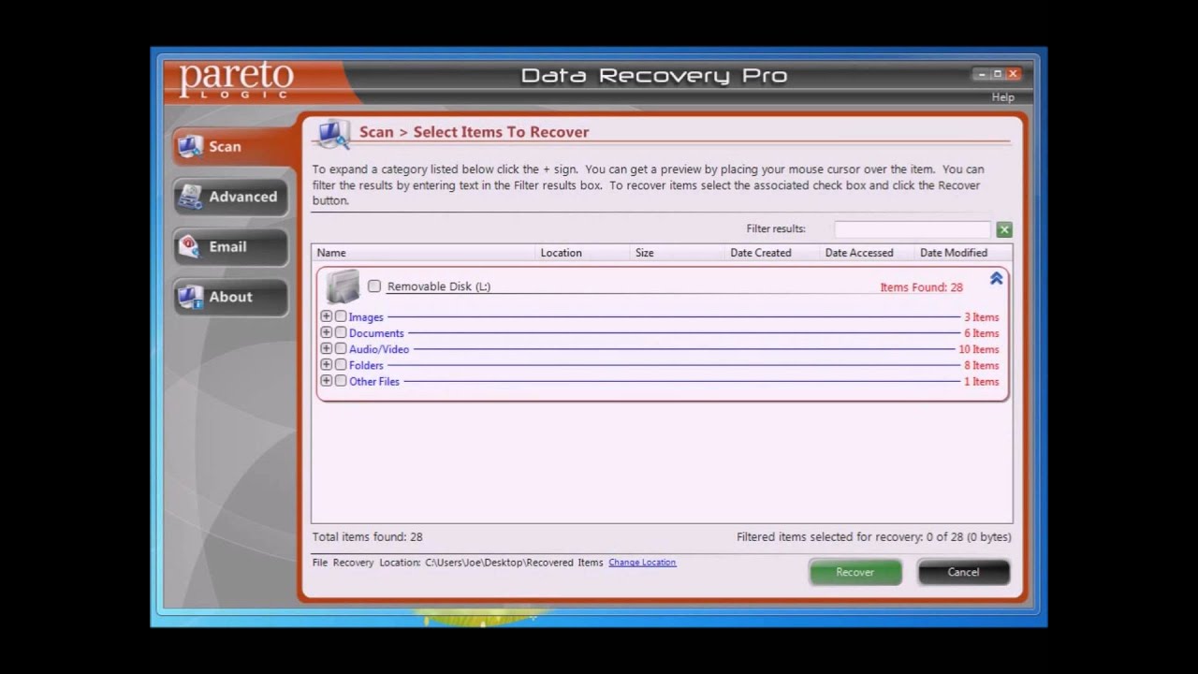Open the About section in sidebar
The width and height of the screenshot is (1198, 674).
[x=230, y=297]
